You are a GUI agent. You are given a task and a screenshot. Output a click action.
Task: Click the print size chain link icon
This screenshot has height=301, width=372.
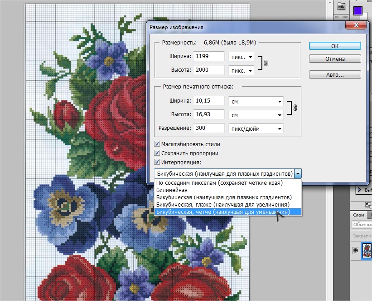pyautogui.click(x=295, y=108)
